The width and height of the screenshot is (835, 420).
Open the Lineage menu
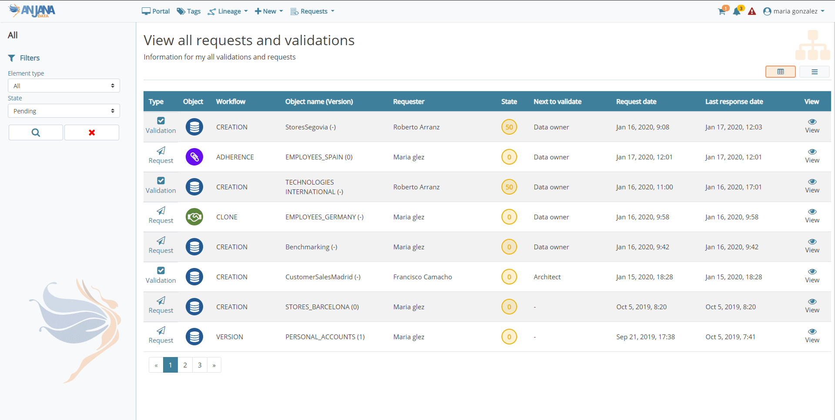[x=228, y=11]
